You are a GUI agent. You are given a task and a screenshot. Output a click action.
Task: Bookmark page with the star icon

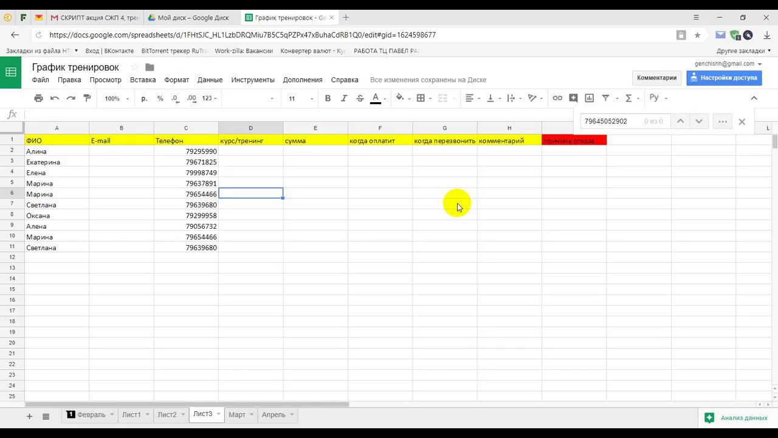[x=697, y=35]
